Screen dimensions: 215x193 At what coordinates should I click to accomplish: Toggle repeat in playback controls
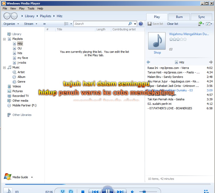point(71,191)
